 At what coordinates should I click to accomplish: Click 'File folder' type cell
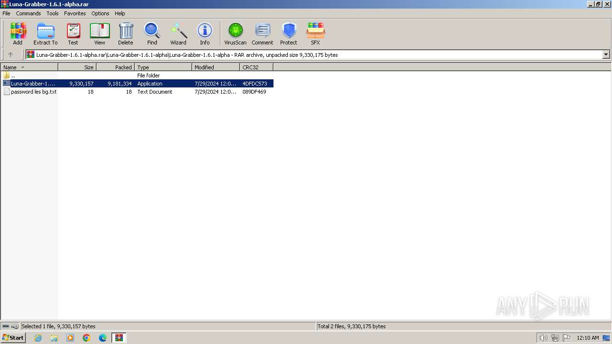click(149, 75)
